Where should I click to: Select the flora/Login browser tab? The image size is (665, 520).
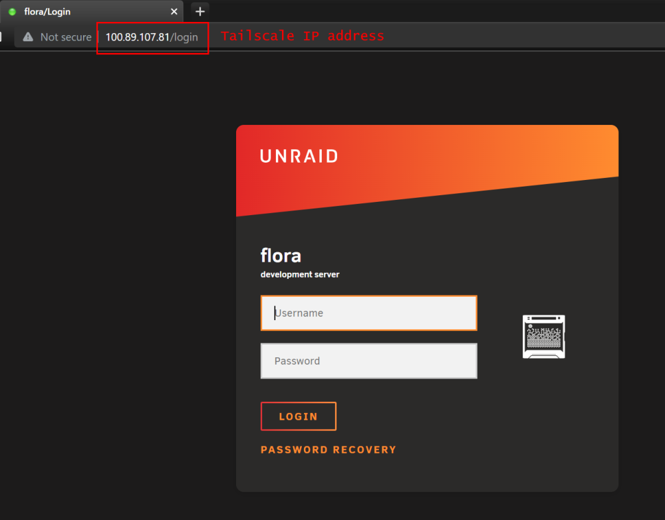point(92,11)
